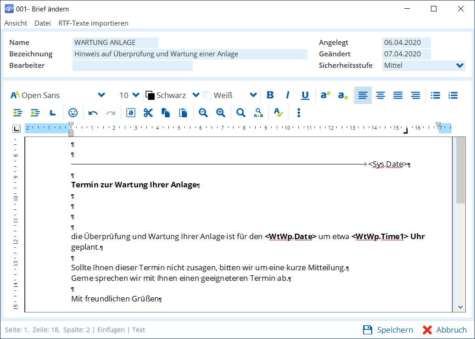This screenshot has width=475, height=339.
Task: Toggle bold formatting
Action: 270,95
